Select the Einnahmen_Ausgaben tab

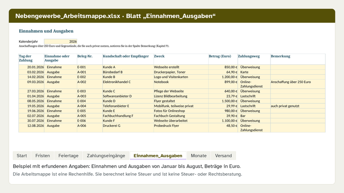tap(158, 156)
